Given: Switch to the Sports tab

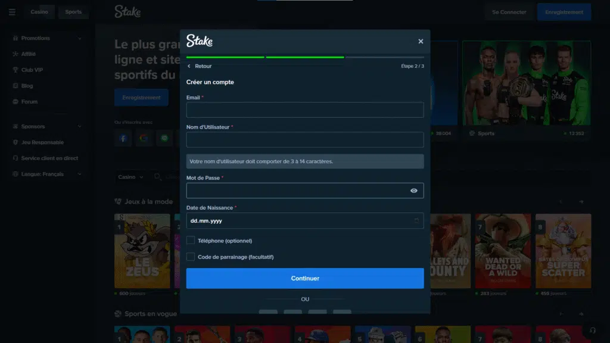Looking at the screenshot, I should 73,12.
